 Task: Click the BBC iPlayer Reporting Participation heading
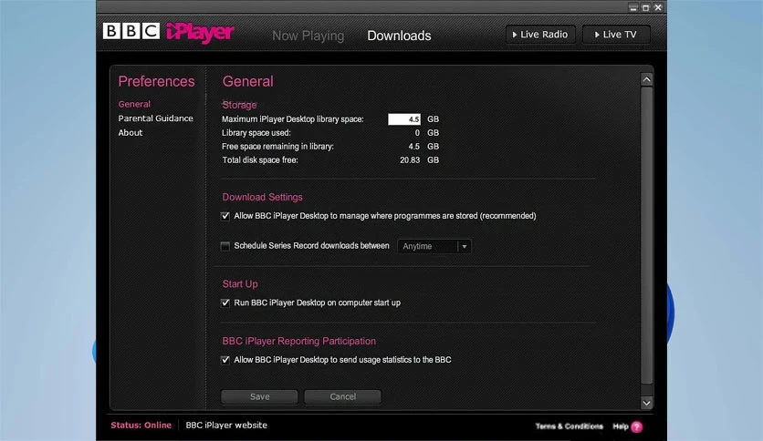click(x=298, y=341)
